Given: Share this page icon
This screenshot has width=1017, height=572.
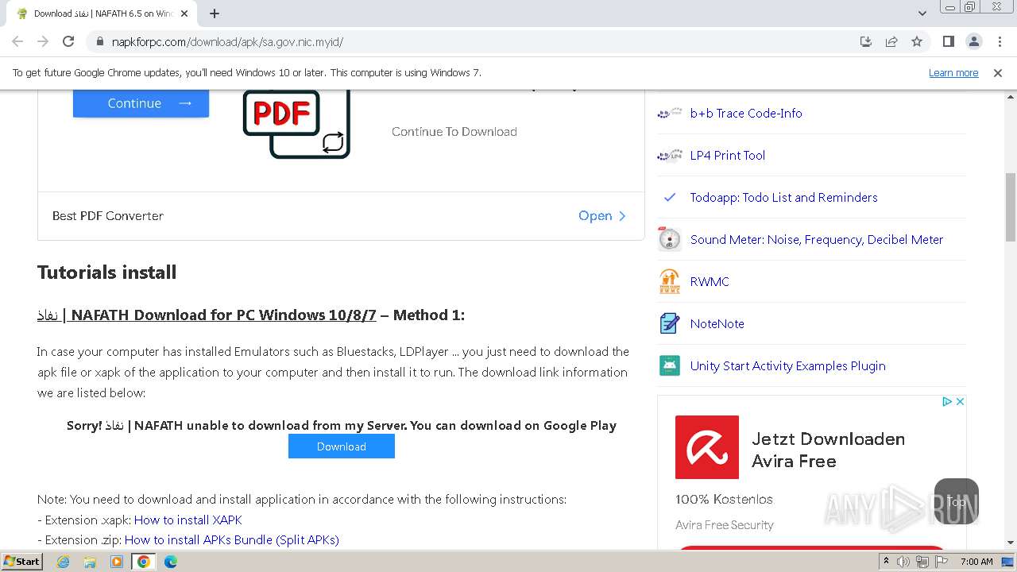Looking at the screenshot, I should point(891,41).
